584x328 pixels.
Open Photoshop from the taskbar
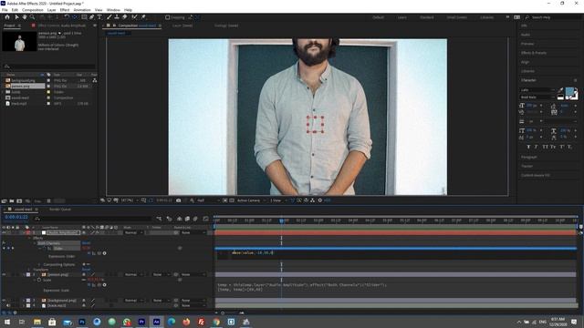[82, 322]
